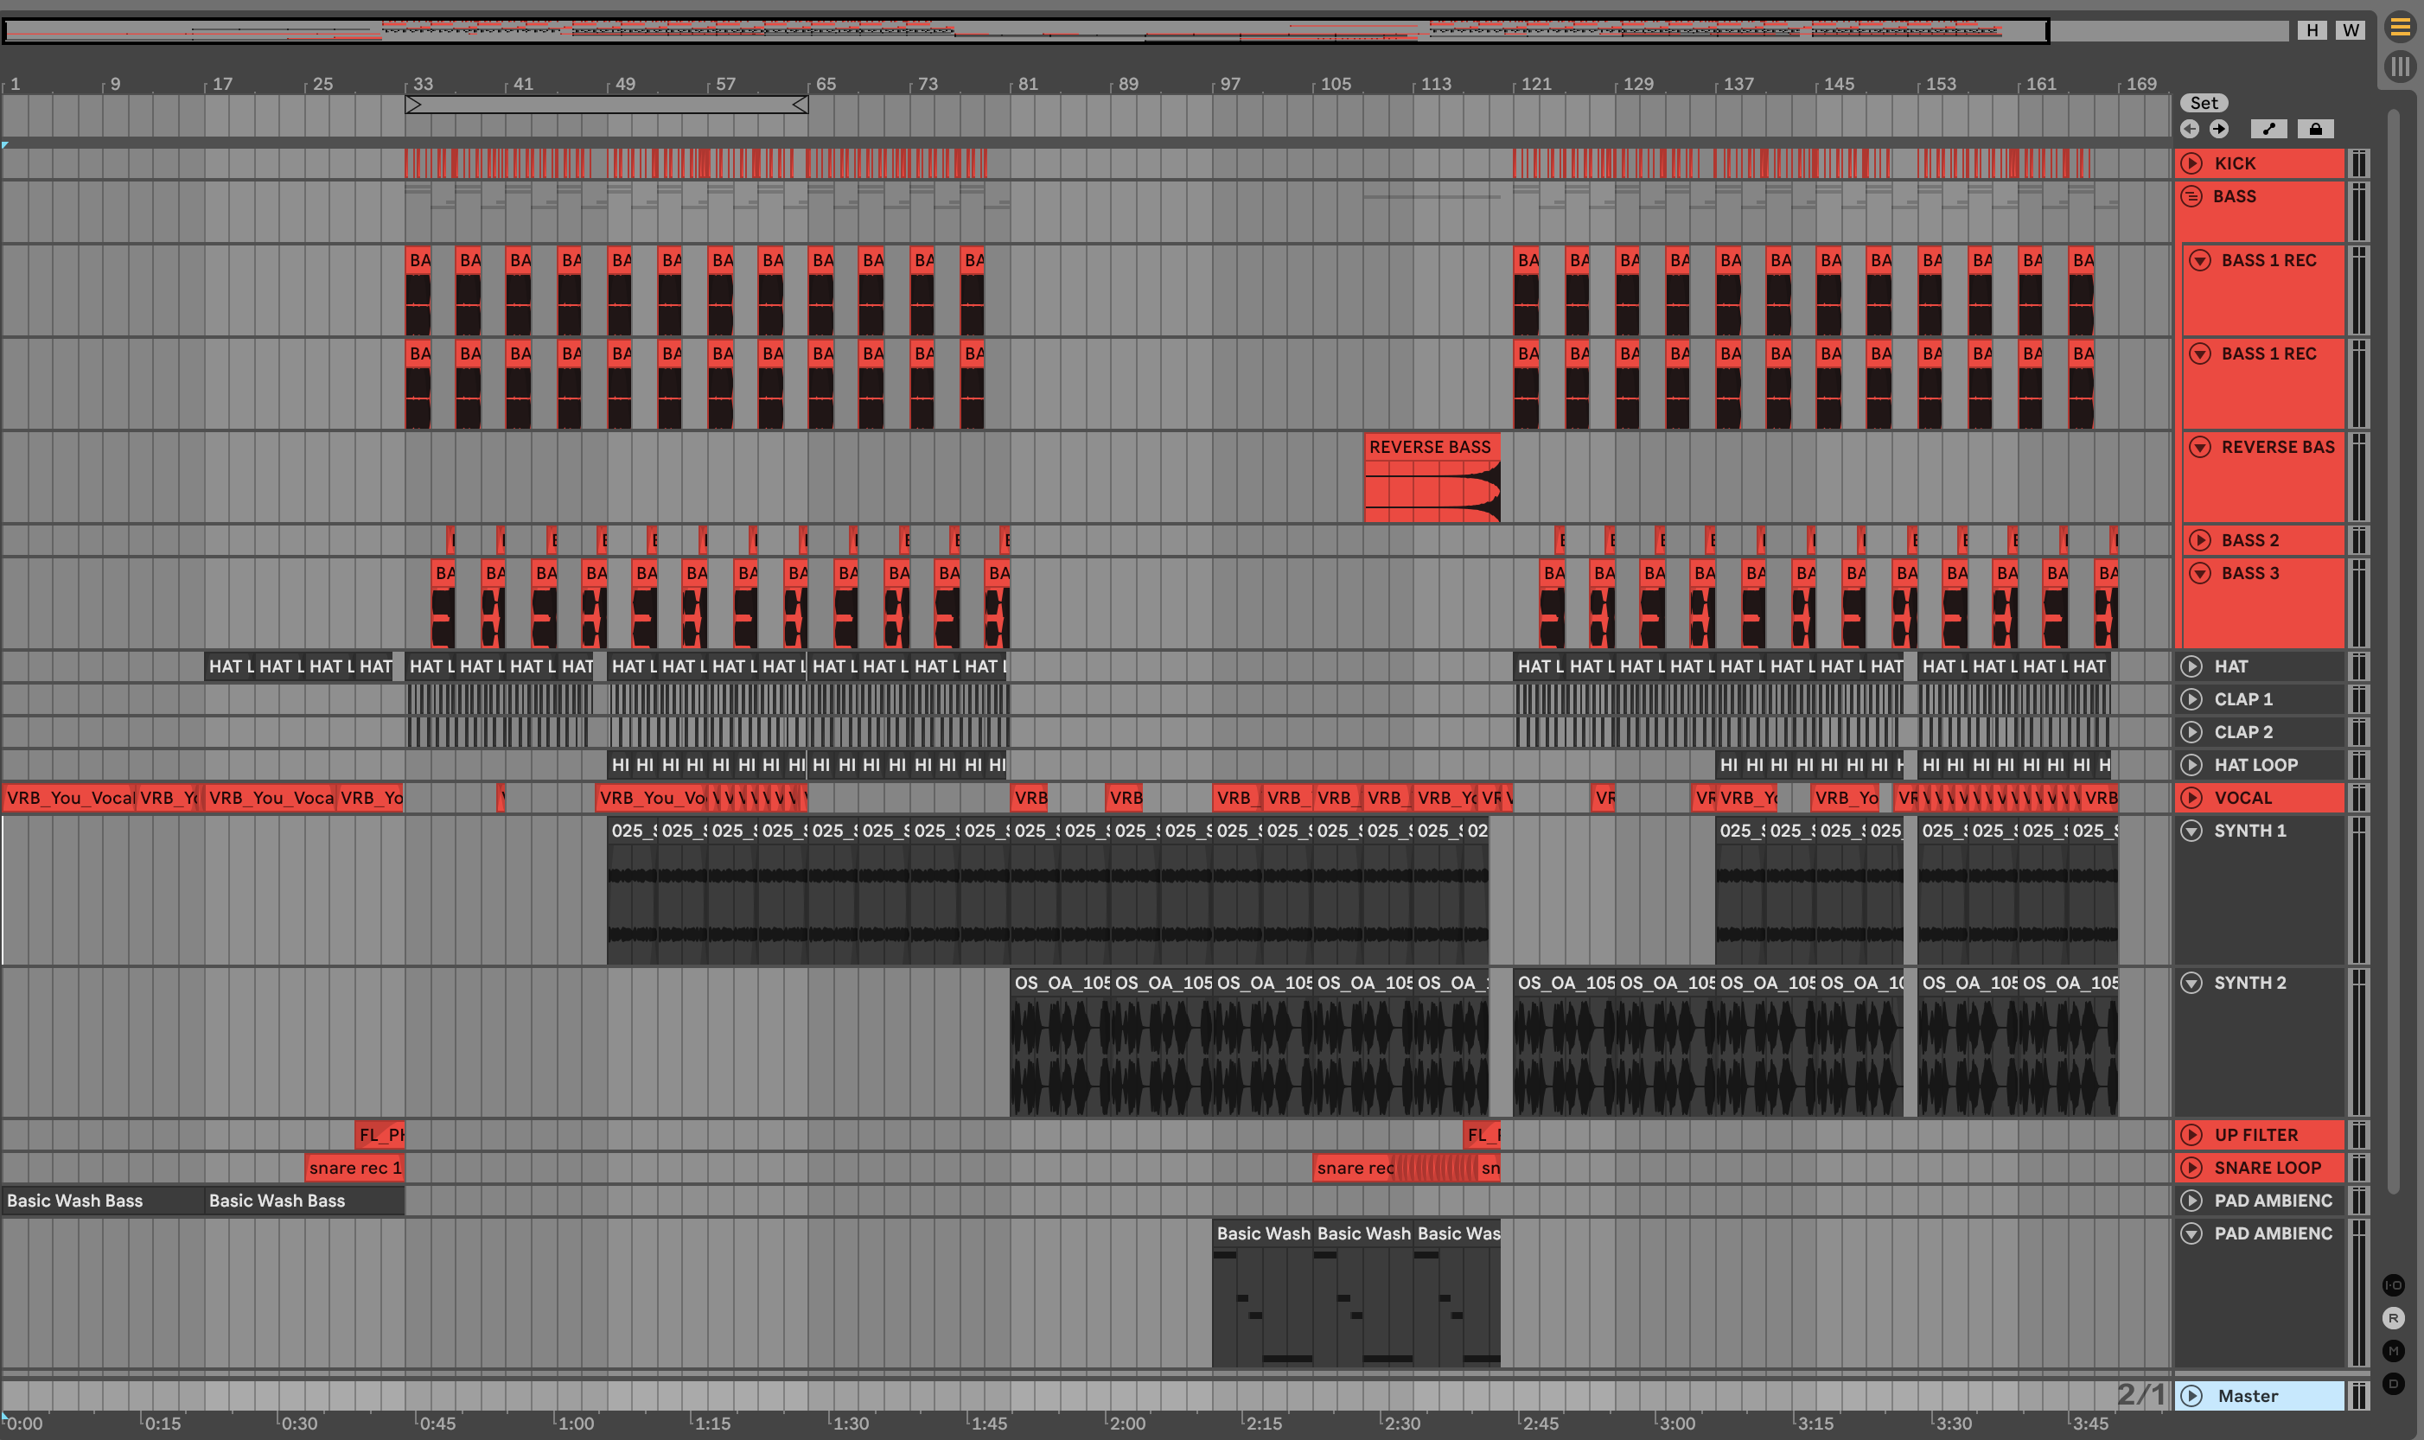Click the Lock Envelopes padlock icon
Image resolution: width=2424 pixels, height=1440 pixels.
[x=2315, y=129]
